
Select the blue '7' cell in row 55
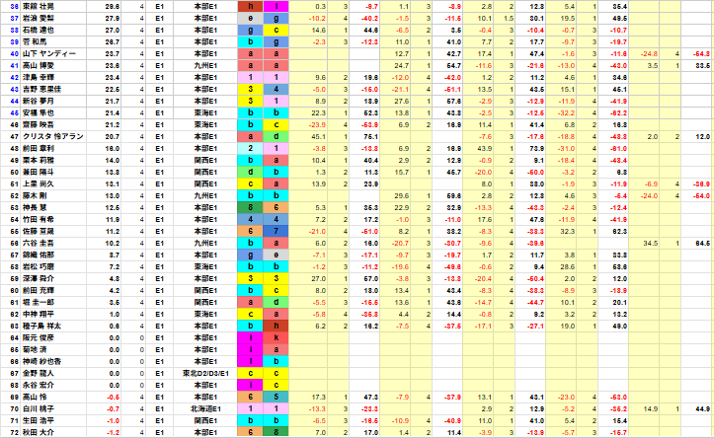[276, 231]
